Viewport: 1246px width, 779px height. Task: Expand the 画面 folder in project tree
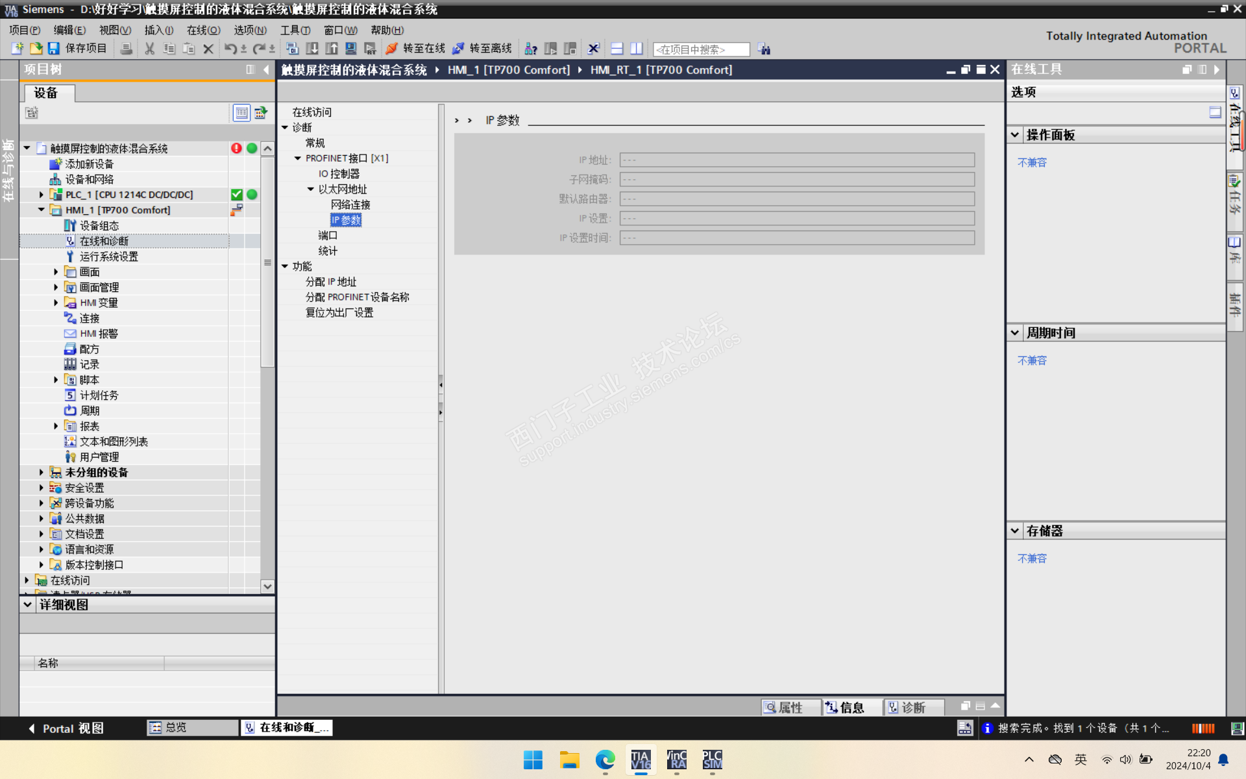point(56,272)
